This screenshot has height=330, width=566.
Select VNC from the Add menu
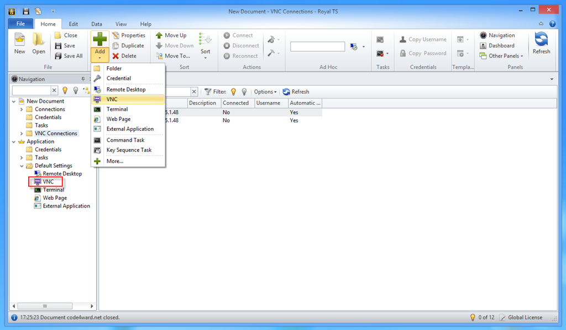[x=112, y=99]
